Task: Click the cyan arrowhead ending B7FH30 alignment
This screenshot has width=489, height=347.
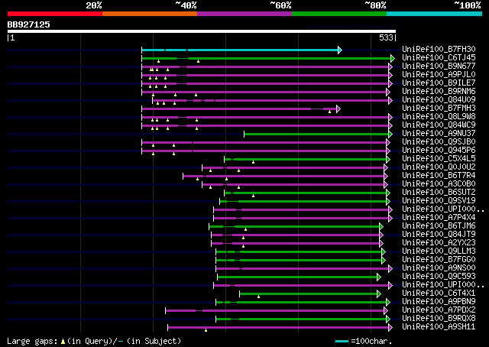Action: pos(340,50)
